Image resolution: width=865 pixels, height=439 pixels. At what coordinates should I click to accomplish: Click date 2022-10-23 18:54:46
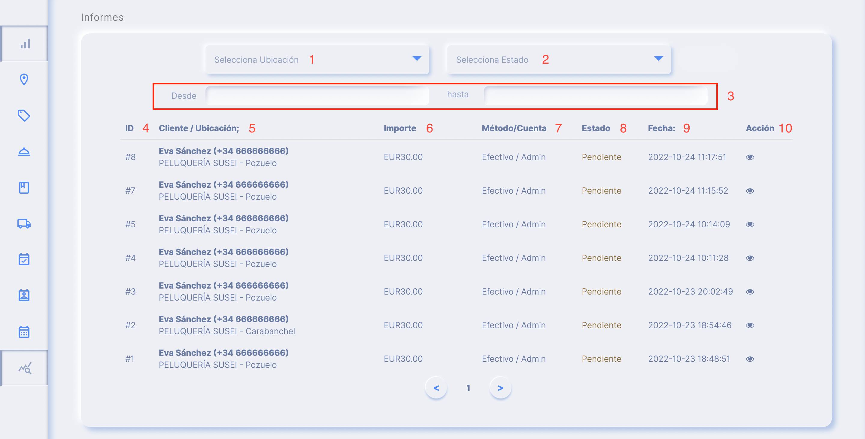pyautogui.click(x=690, y=325)
